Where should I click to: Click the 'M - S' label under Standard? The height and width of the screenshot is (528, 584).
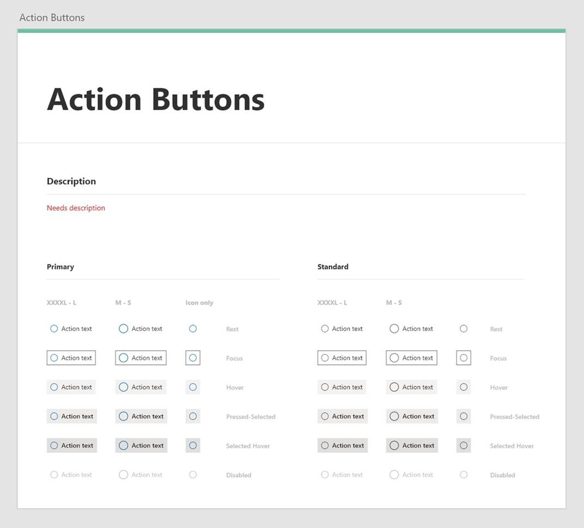pyautogui.click(x=394, y=302)
